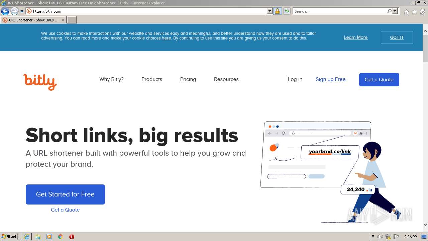Open the Pricing page
Image resolution: width=428 pixels, height=241 pixels.
(x=188, y=79)
